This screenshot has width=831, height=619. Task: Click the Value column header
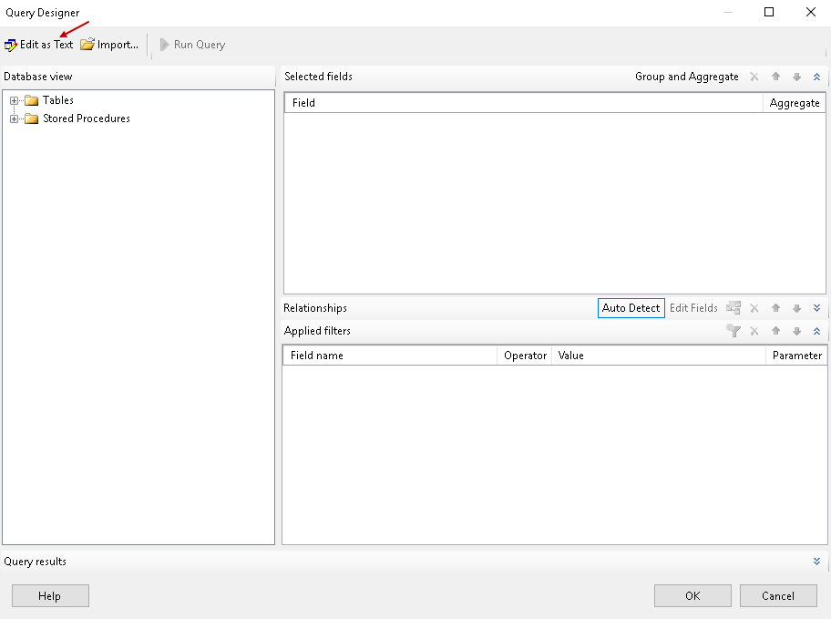659,356
